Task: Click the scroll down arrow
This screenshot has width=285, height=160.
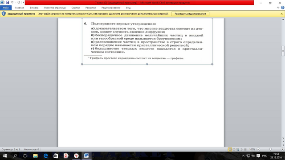Action: coord(283,138)
